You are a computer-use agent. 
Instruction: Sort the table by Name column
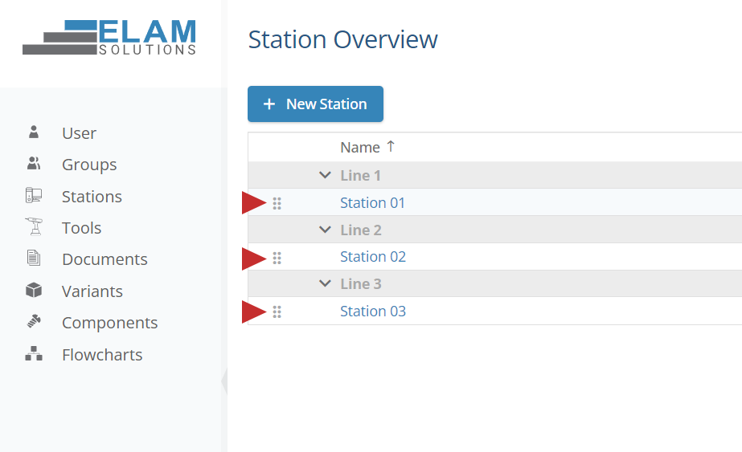click(x=360, y=147)
